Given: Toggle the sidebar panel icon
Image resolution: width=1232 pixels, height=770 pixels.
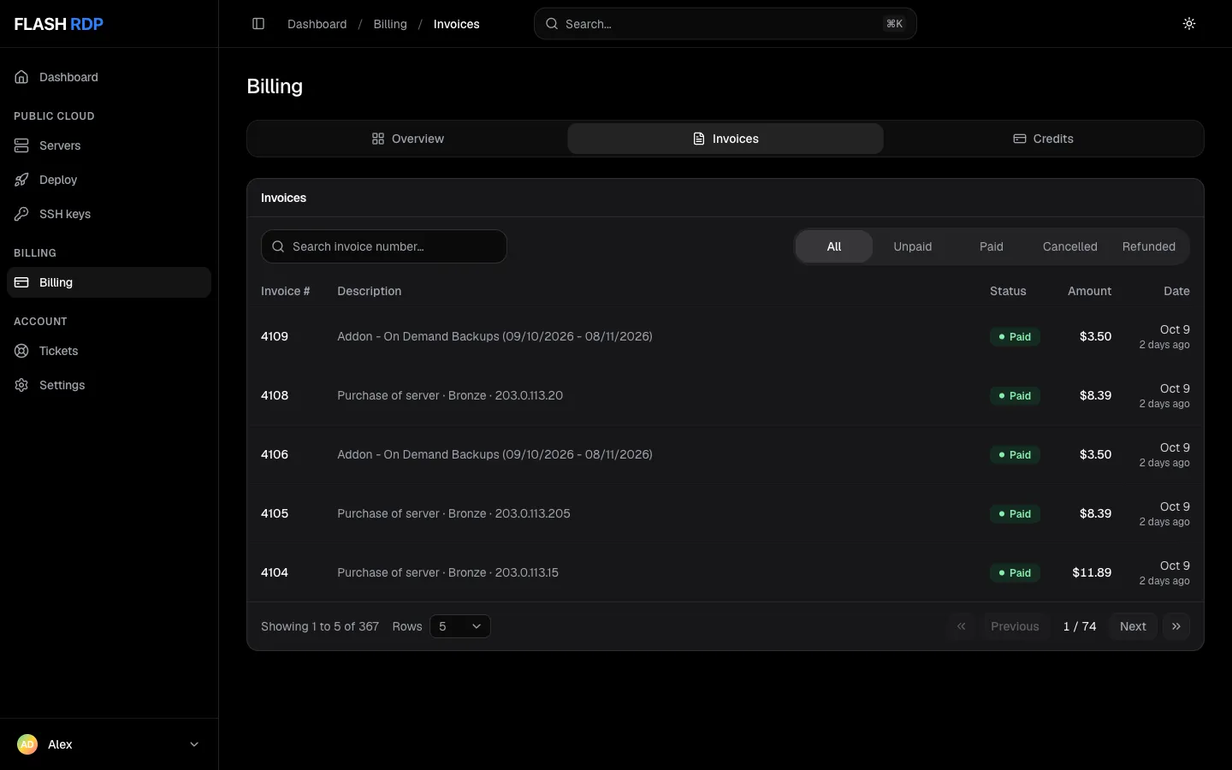Looking at the screenshot, I should 258,24.
